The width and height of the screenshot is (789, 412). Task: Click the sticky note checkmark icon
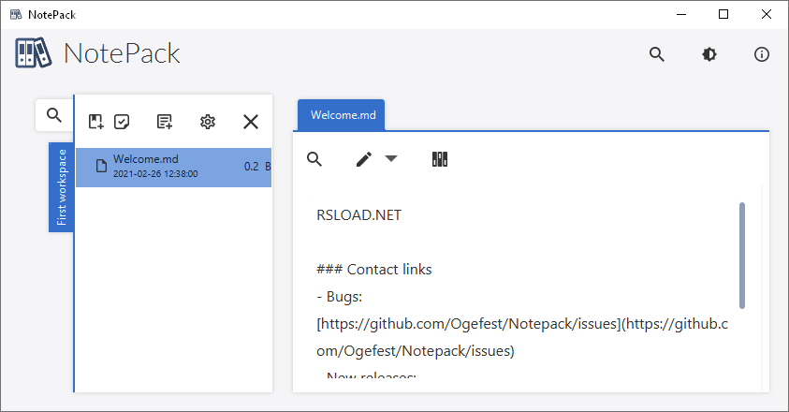[x=122, y=122]
